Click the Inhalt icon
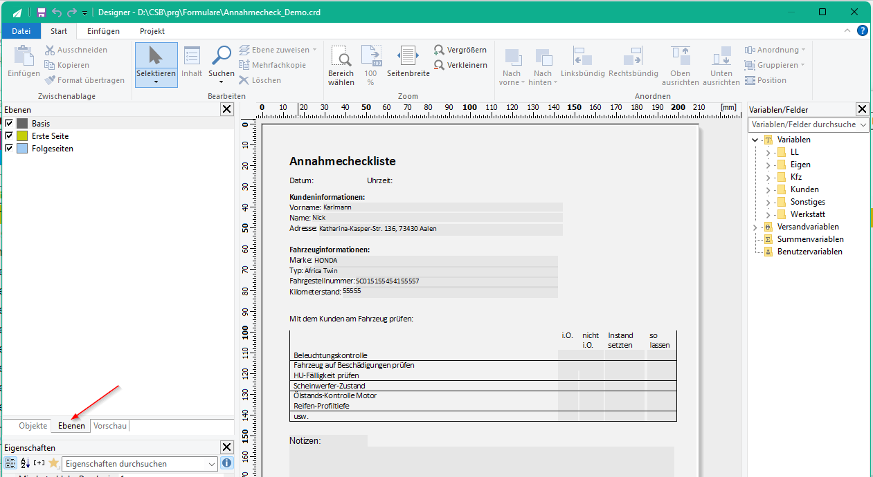The width and height of the screenshot is (873, 477). click(x=192, y=57)
